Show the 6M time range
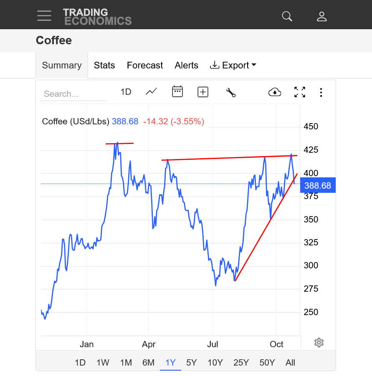This screenshot has height=376, width=372. point(148,363)
